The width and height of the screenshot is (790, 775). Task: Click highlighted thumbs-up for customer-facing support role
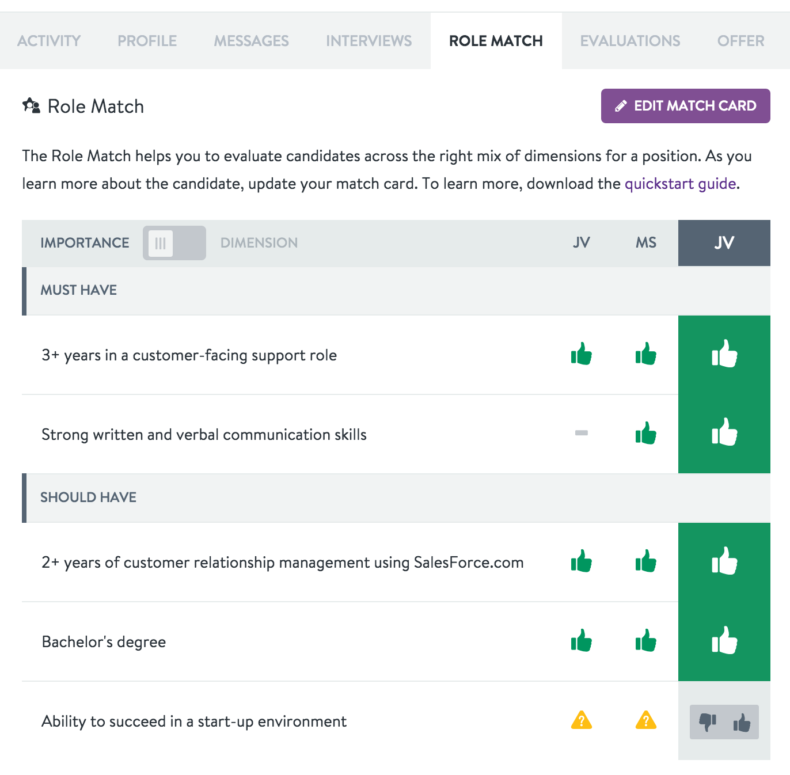click(x=724, y=354)
